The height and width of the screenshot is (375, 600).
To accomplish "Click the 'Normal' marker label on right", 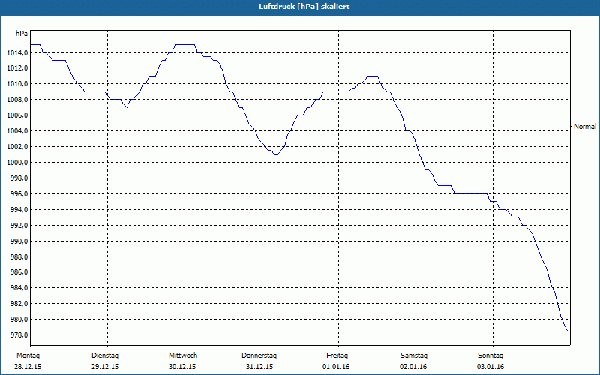I will click(x=585, y=126).
